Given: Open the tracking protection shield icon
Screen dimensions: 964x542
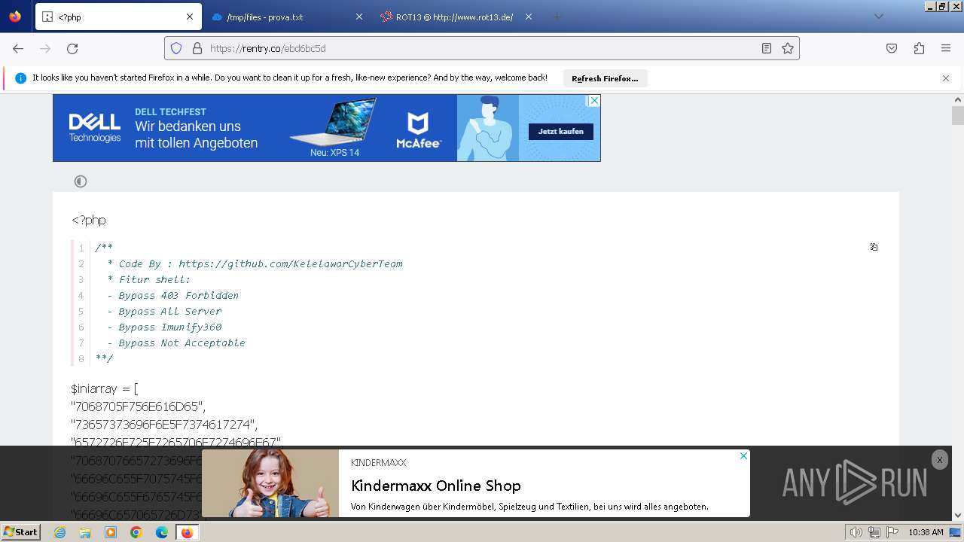Looking at the screenshot, I should coord(176,48).
